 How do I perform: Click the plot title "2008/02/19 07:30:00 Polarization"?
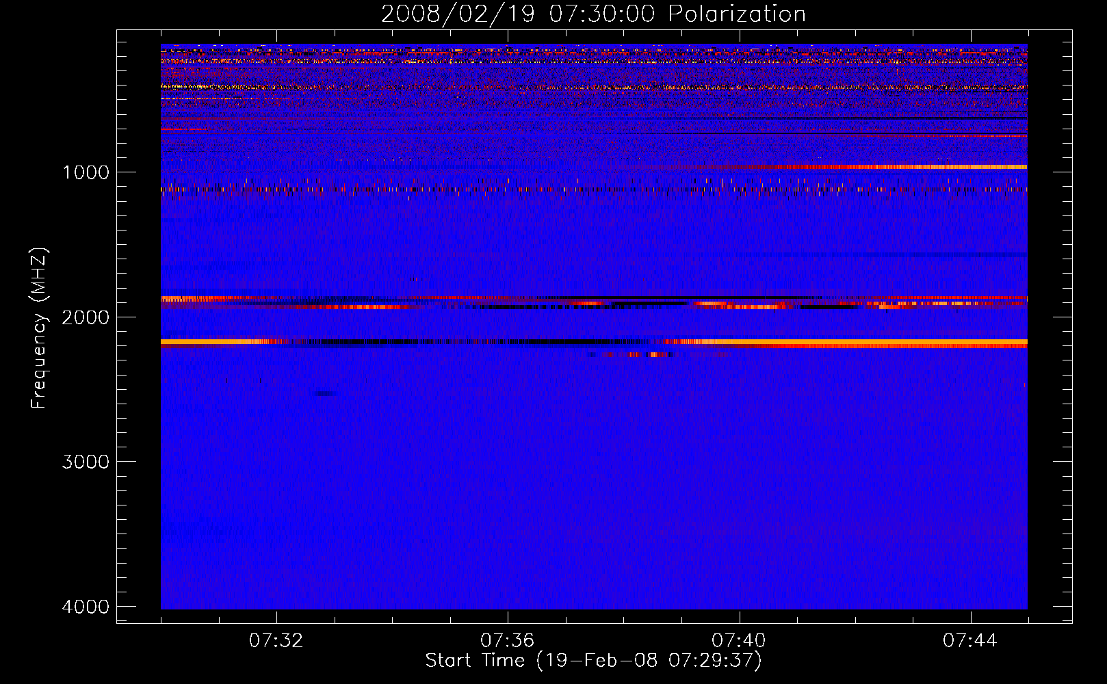tap(593, 14)
